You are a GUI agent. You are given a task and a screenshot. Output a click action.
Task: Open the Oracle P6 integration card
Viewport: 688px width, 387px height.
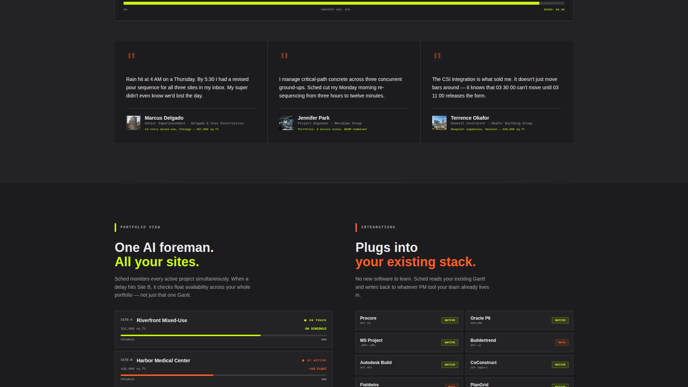point(520,320)
